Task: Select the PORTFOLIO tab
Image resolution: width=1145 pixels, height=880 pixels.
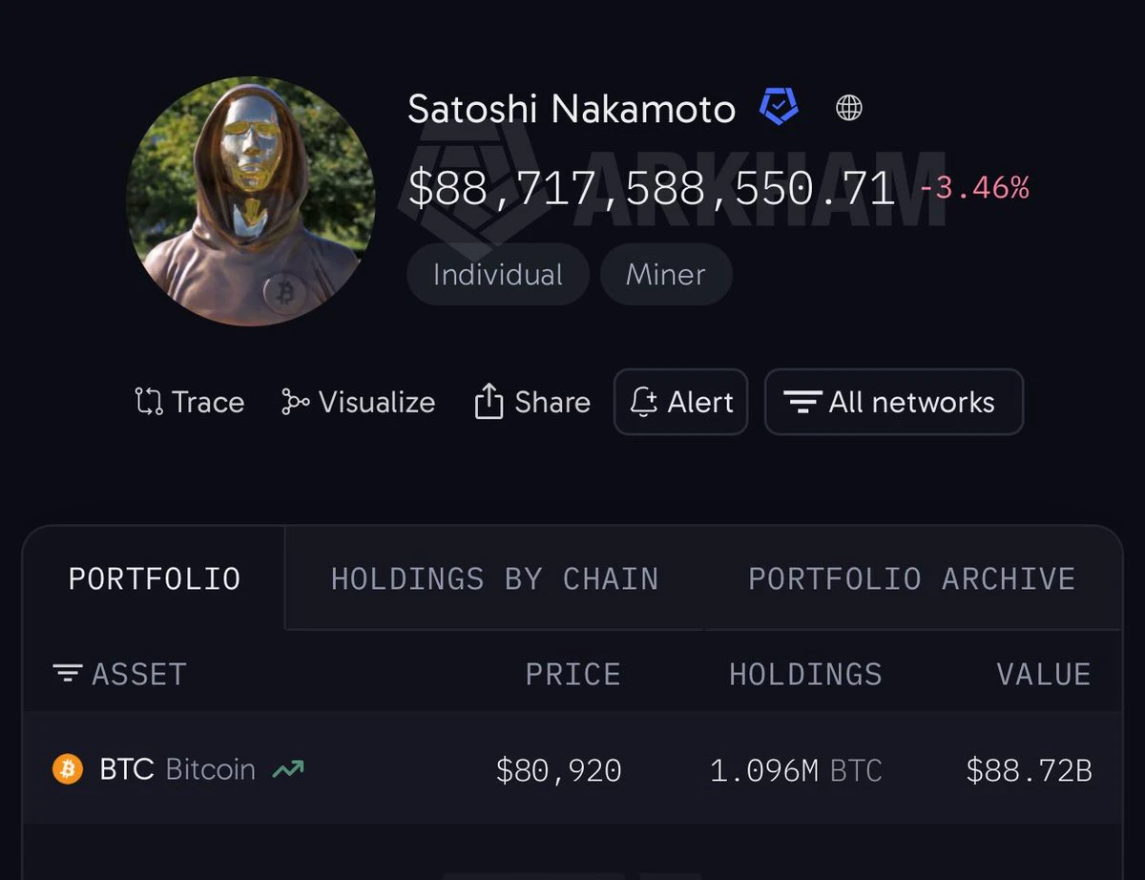Action: (155, 578)
